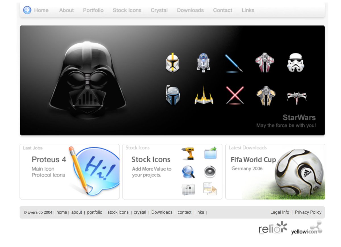Open footer 'portfolio' link
The width and height of the screenshot is (341, 247).
[95, 212]
